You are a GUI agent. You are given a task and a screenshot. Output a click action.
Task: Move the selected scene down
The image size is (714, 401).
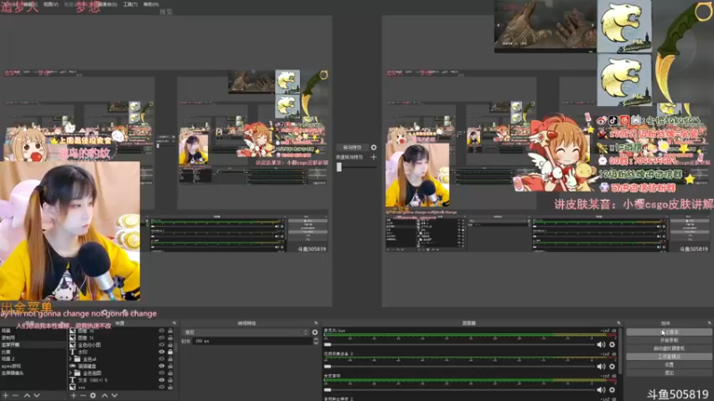(37, 396)
